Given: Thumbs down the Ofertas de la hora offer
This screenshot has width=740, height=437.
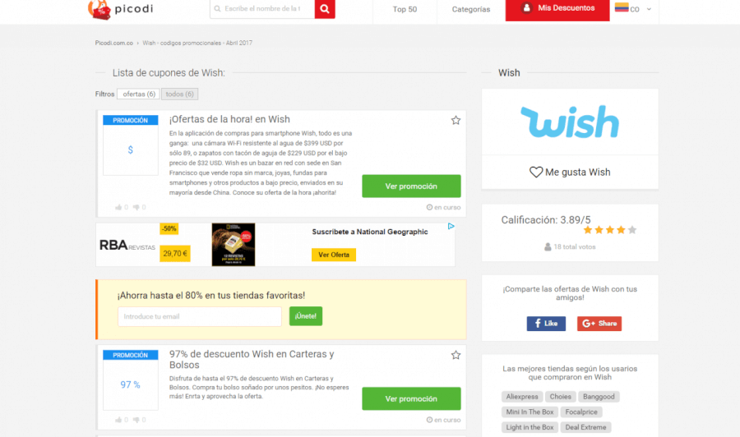Looking at the screenshot, I should (x=136, y=207).
